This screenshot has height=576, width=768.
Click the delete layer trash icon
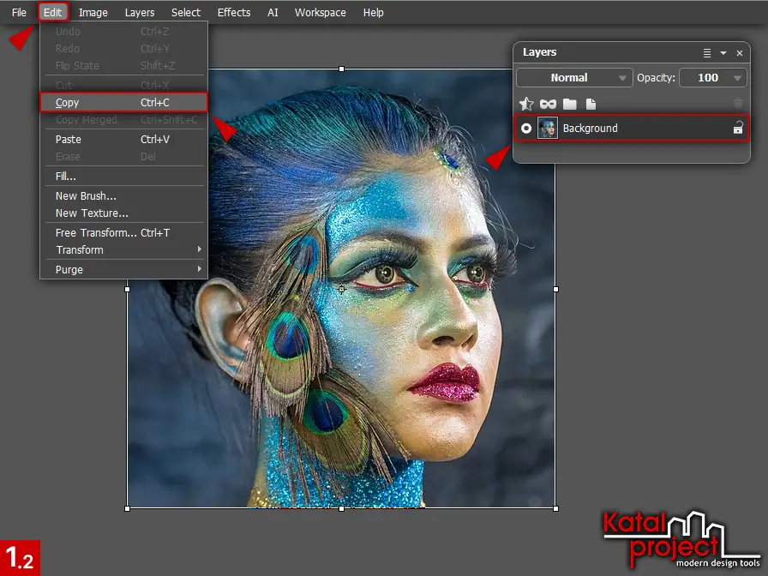coord(738,104)
